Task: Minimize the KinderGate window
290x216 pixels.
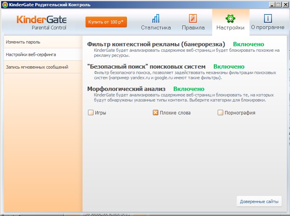Action: click(x=272, y=5)
